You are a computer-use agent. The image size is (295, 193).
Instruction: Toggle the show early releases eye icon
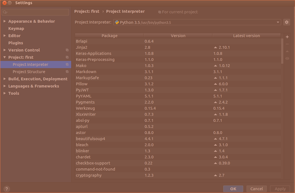[x=287, y=58]
